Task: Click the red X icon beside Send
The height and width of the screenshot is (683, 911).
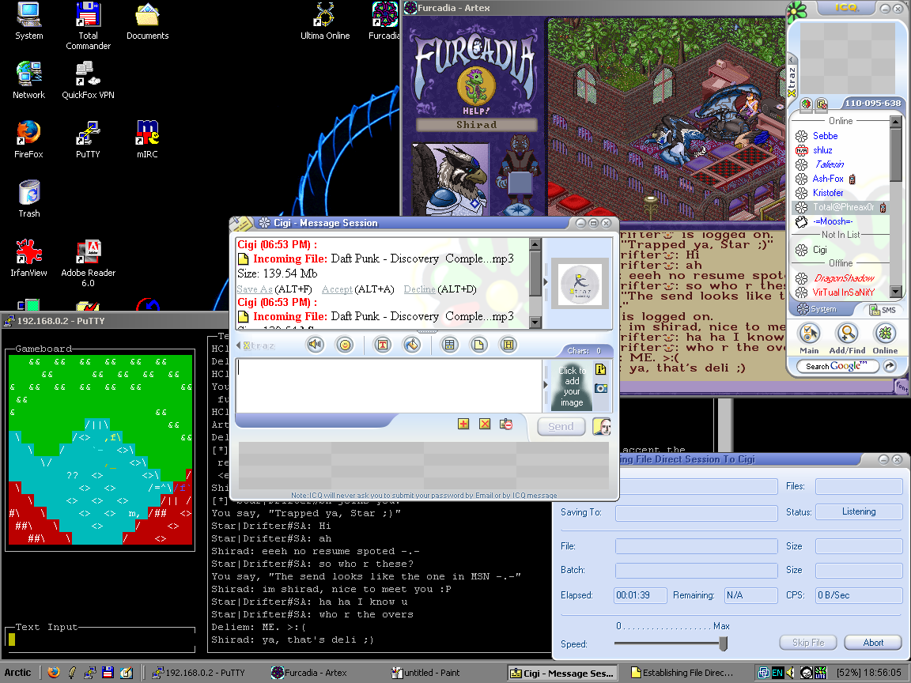Action: [485, 424]
